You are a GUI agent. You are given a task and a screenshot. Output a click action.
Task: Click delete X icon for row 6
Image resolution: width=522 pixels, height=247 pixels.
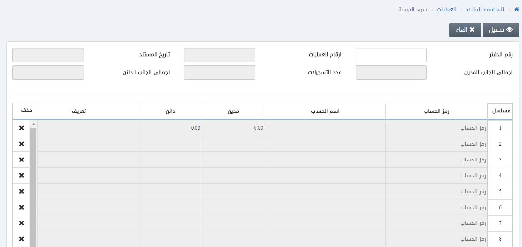21,207
